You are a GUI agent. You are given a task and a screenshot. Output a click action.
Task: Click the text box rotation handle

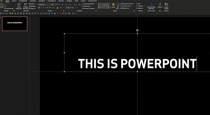point(137,30)
